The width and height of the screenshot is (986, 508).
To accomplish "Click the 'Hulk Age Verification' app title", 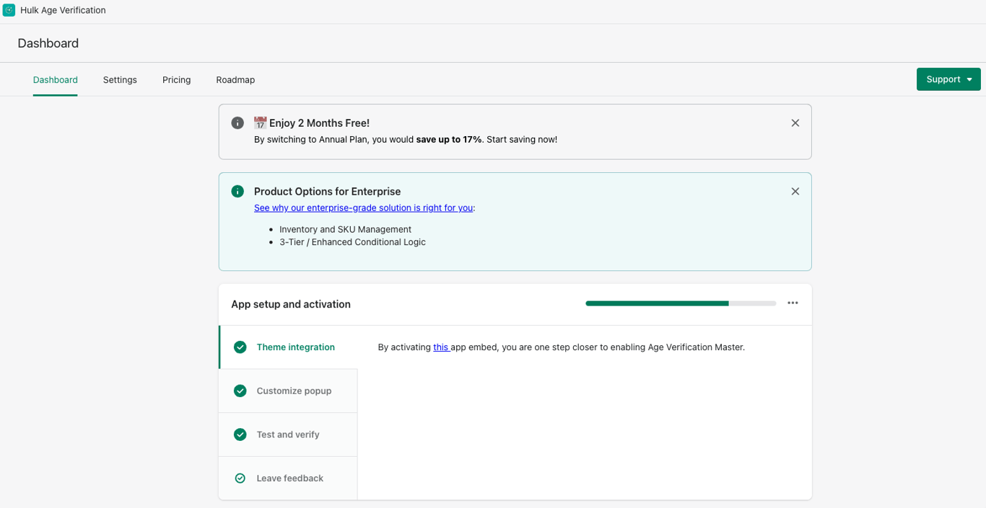I will point(63,10).
